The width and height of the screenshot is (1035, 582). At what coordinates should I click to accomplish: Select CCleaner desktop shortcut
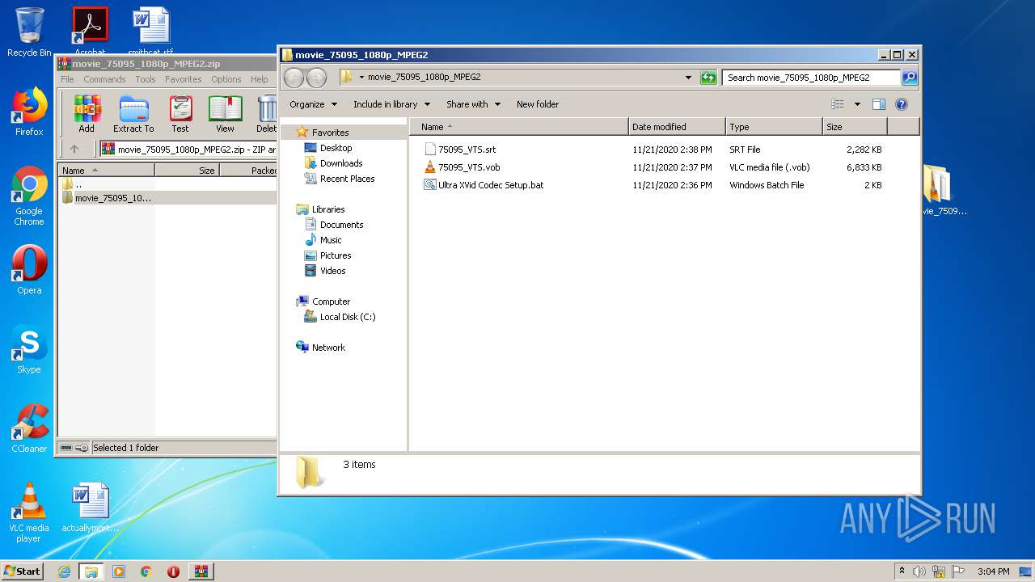click(29, 428)
